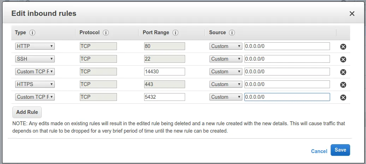
Task: Click the Add Rule button
Action: 27,112
